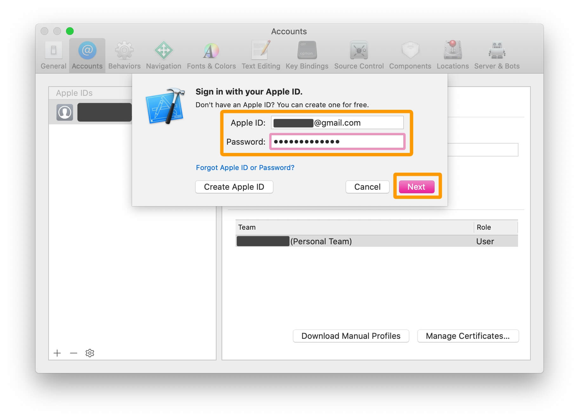Viewport: 579px width, 420px height.
Task: Click the Role column header
Action: 496,227
